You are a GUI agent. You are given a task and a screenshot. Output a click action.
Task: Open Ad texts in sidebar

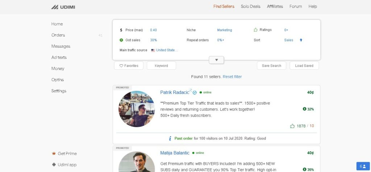point(59,57)
